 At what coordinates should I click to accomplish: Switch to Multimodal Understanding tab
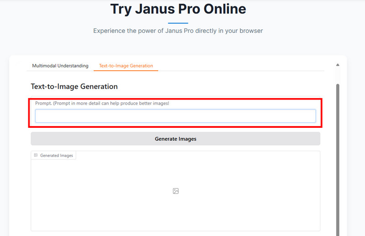pyautogui.click(x=60, y=66)
